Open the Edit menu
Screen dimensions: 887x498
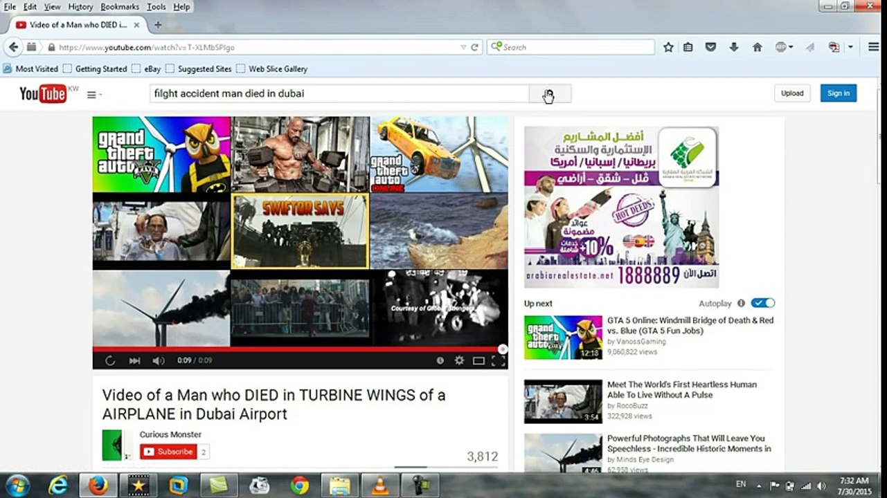30,7
